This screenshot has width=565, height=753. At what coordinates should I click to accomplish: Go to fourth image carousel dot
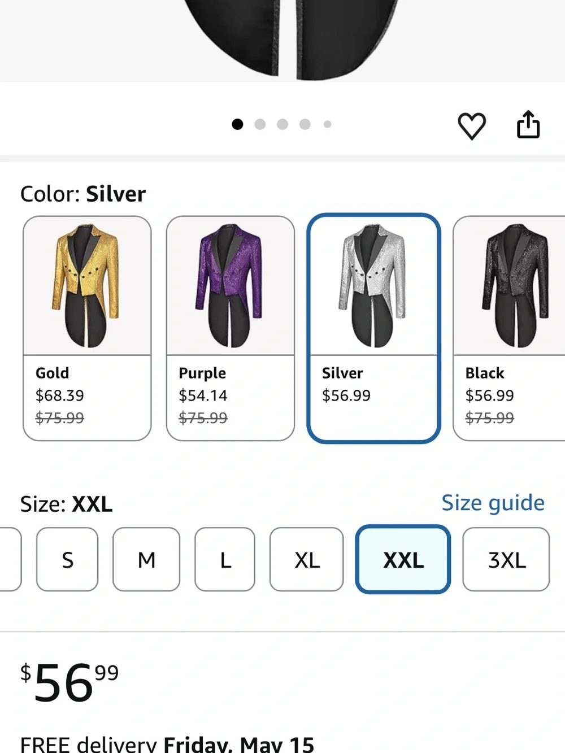(x=305, y=124)
